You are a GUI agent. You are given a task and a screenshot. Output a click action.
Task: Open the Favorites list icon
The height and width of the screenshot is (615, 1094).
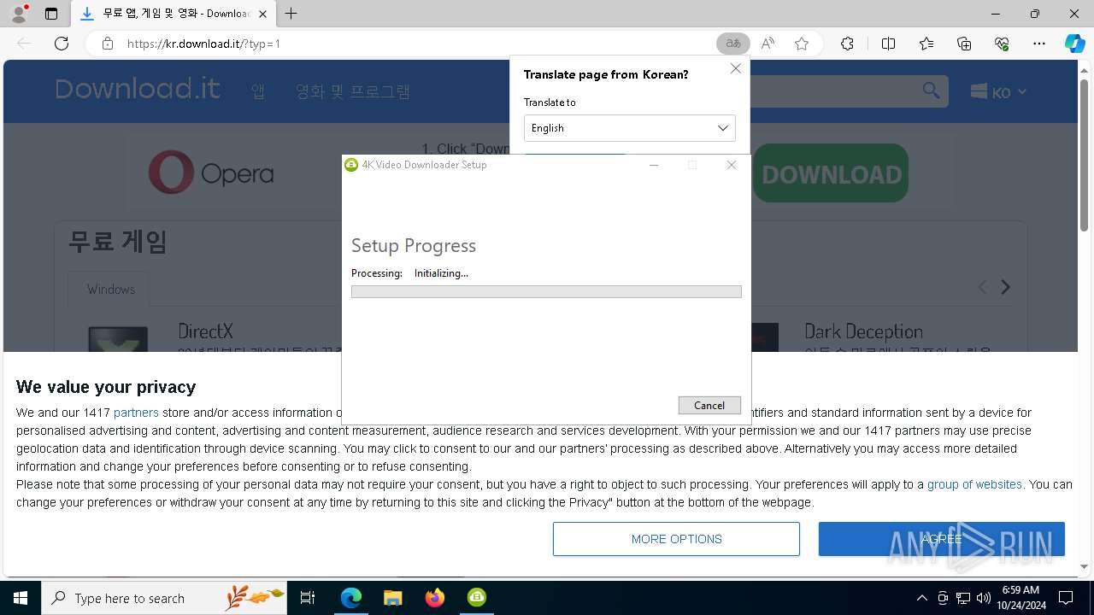coord(926,44)
